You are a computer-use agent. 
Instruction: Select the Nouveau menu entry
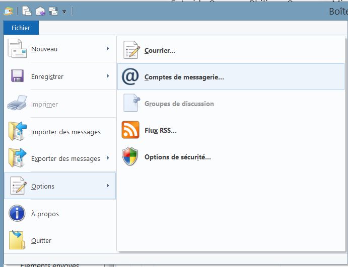60,49
